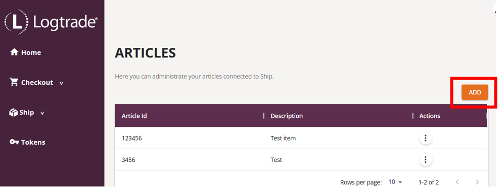This screenshot has height=189, width=503.
Task: Open actions menu for article 3456
Action: 425,160
